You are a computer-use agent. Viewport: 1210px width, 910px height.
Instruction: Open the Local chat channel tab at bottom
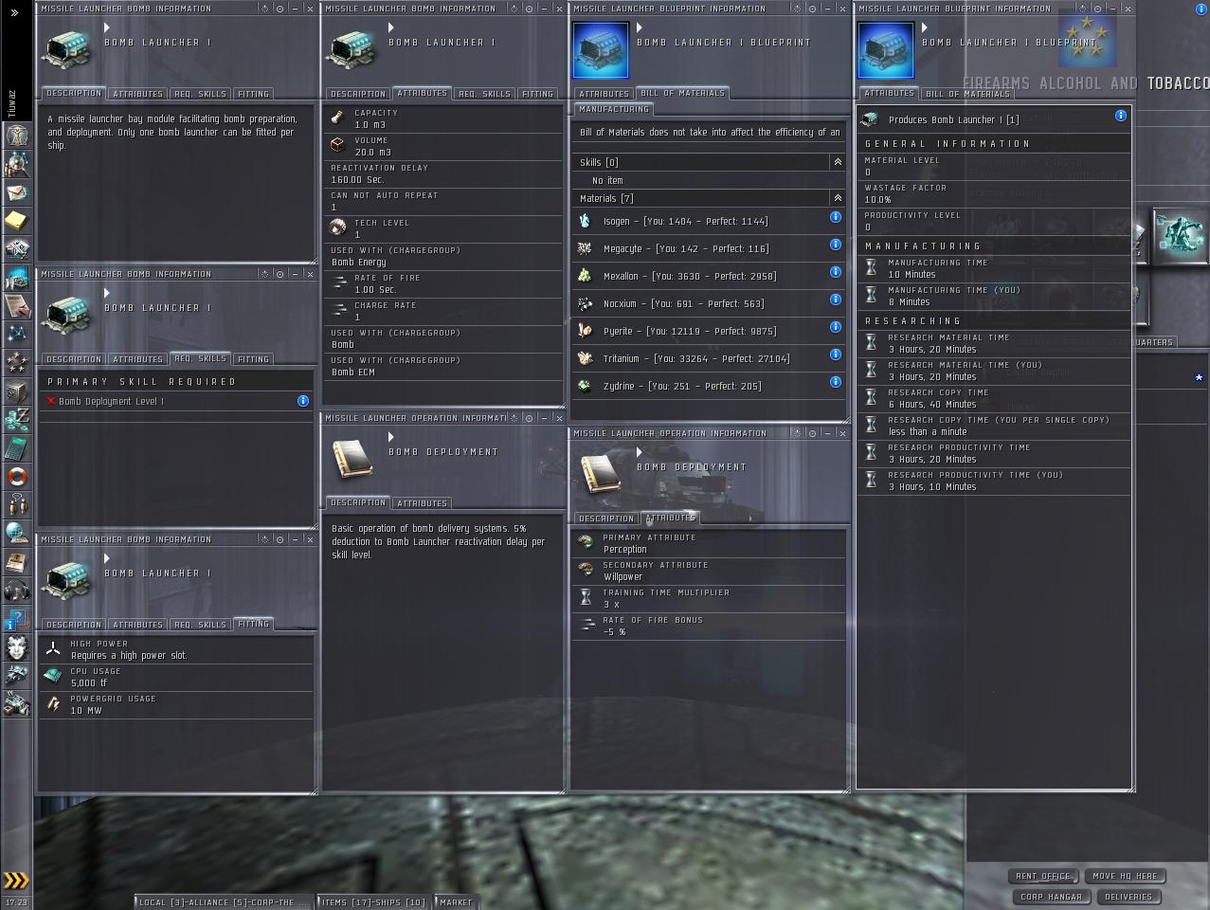tap(224, 902)
